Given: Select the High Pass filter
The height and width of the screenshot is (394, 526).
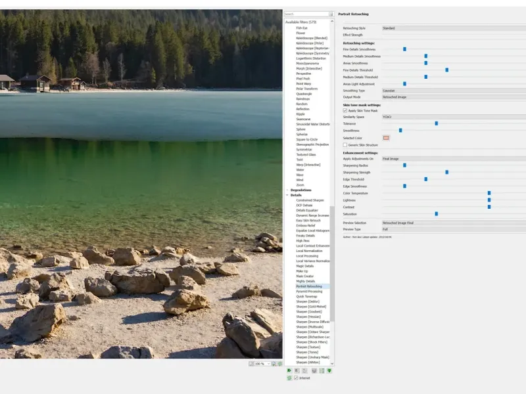Looking at the screenshot, I should [302, 241].
